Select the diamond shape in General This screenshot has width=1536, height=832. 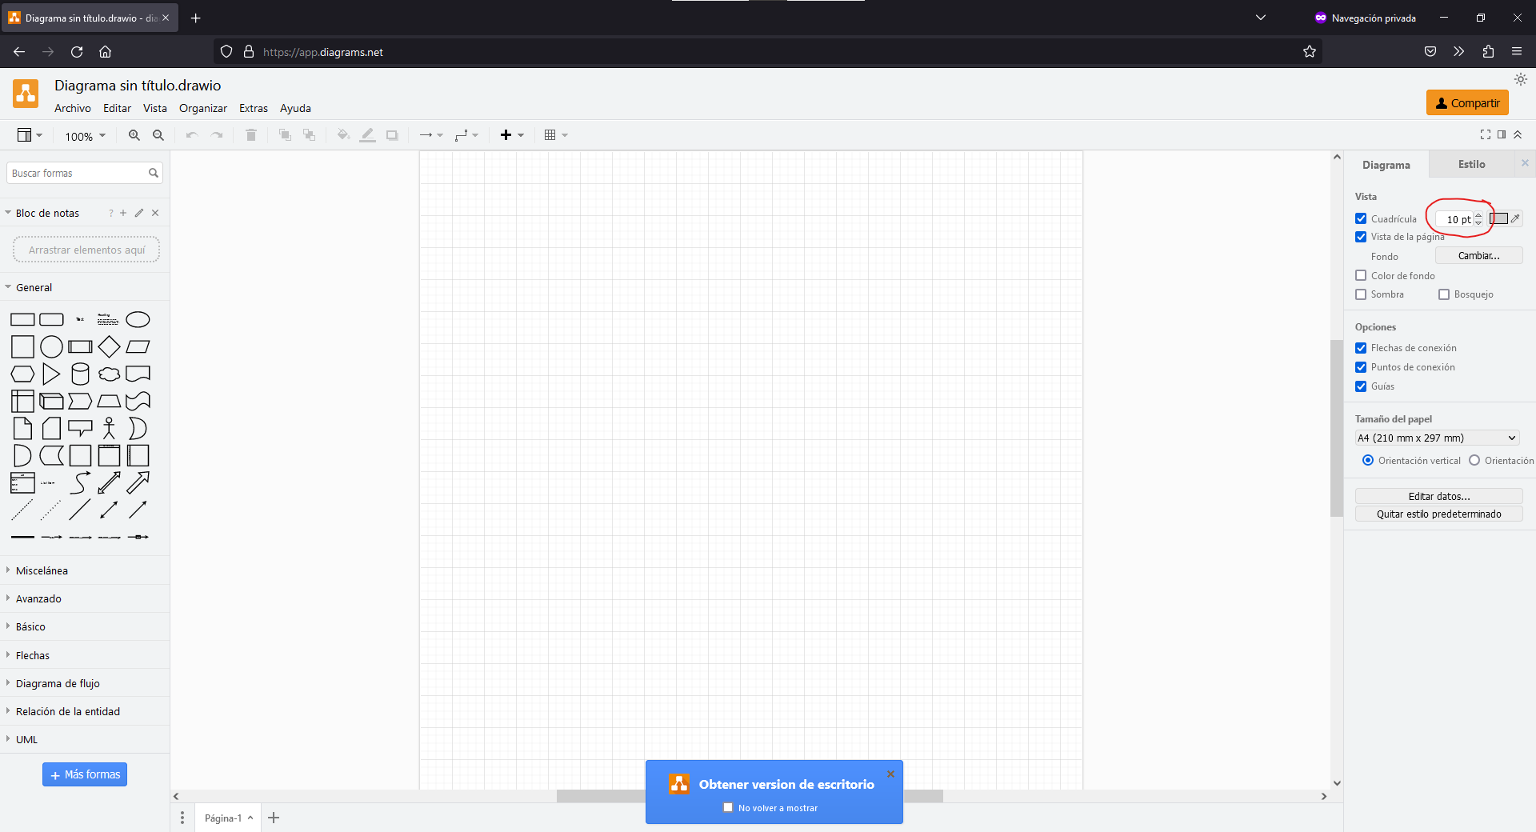109,347
